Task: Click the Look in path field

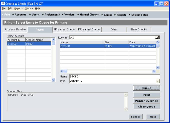Action: (x=112, y=37)
